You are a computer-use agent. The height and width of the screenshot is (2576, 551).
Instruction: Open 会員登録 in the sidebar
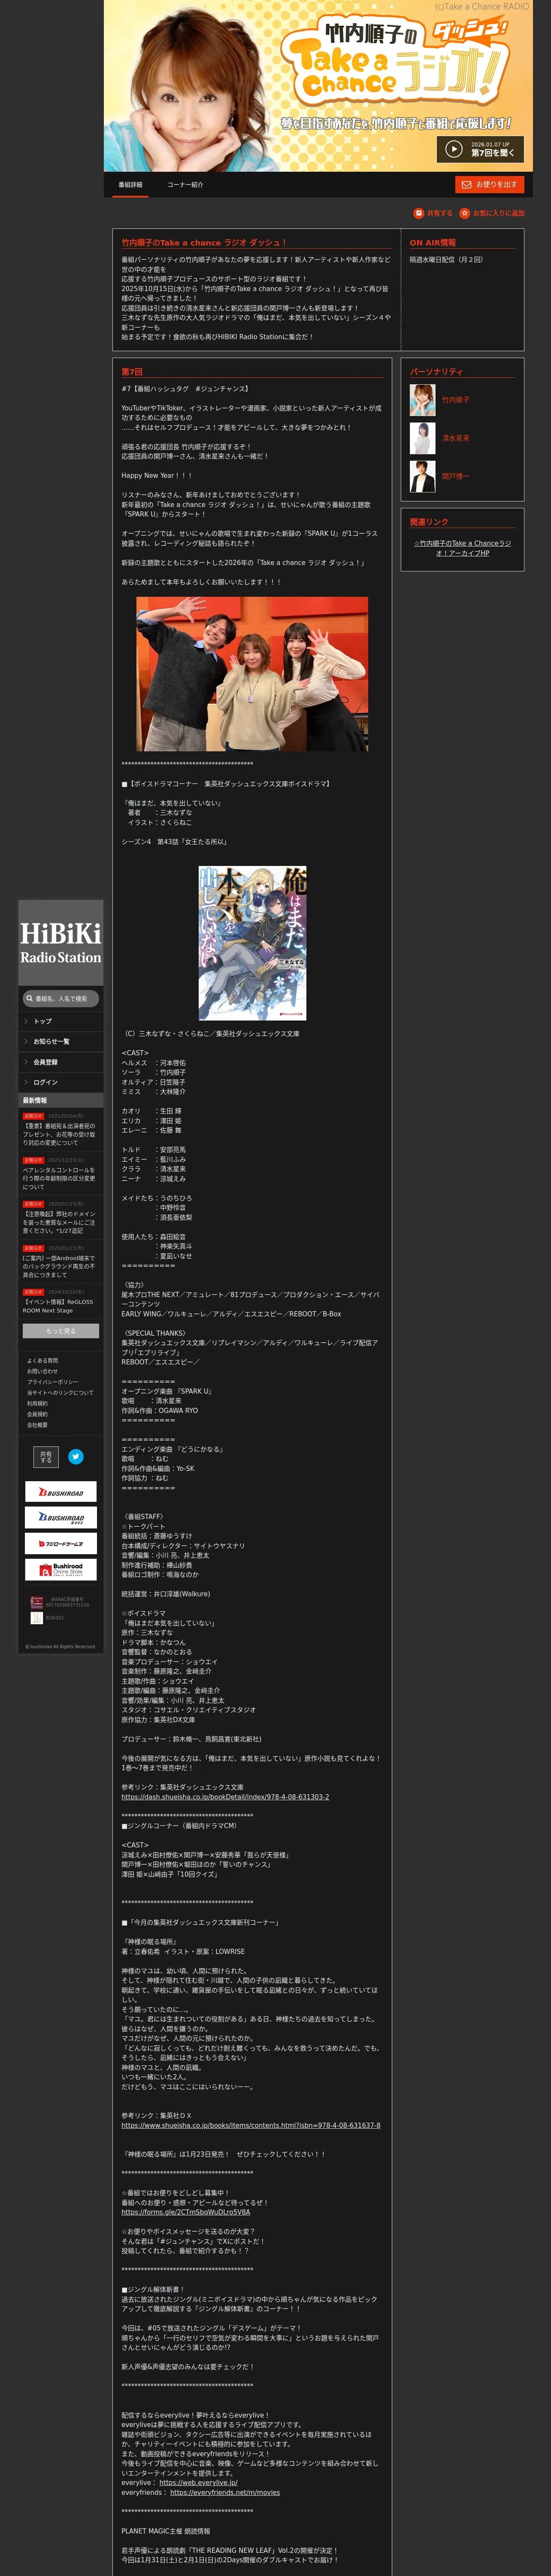(61, 1062)
